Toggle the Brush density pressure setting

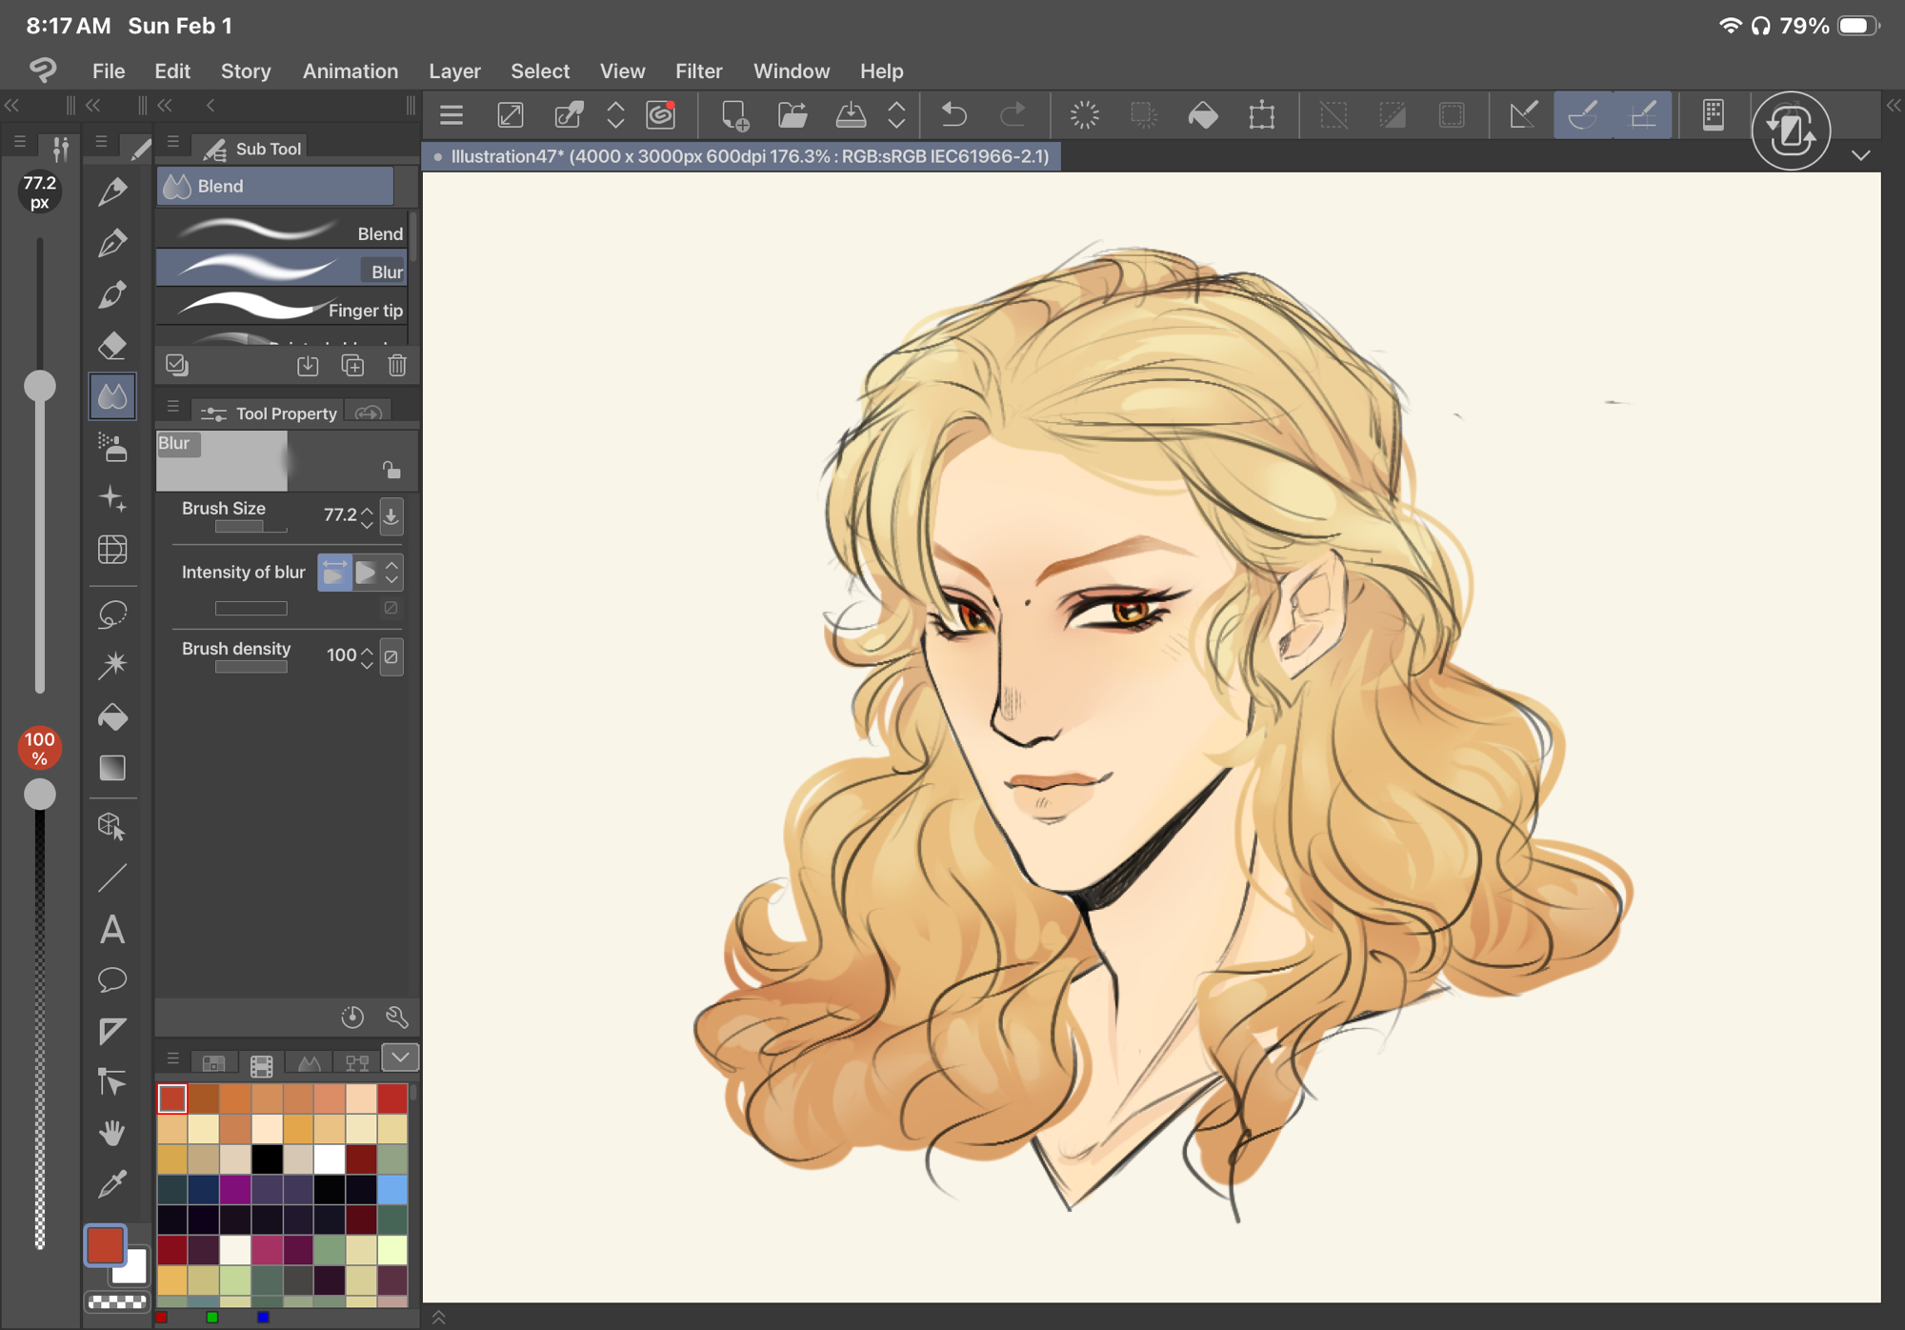[x=391, y=656]
